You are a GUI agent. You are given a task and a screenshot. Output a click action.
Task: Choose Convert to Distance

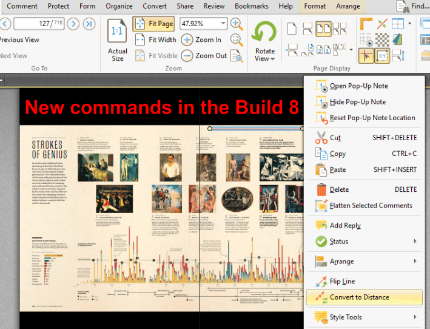click(364, 297)
